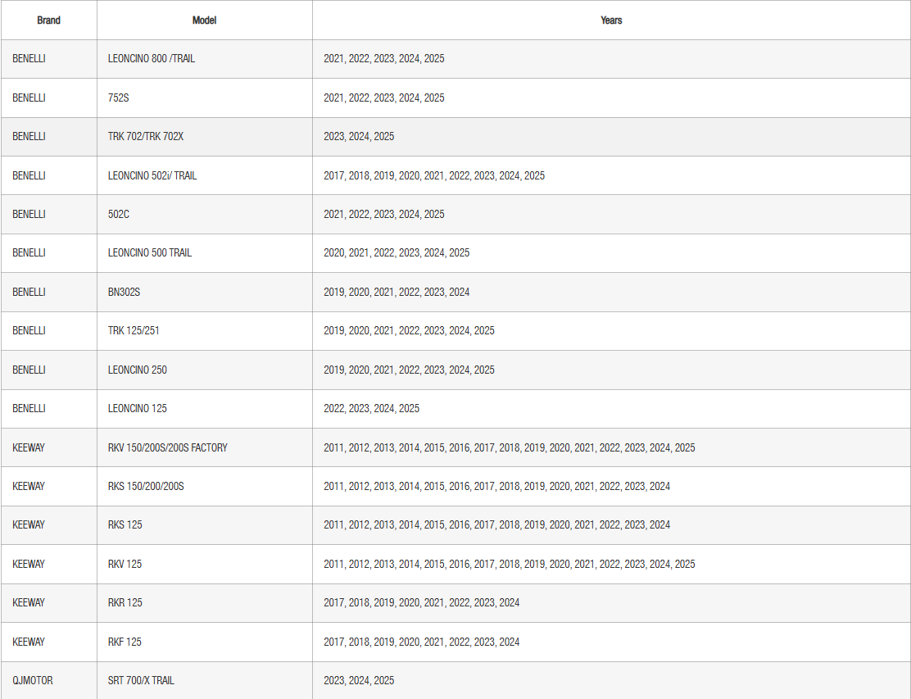Select the RKF 125 model cell
The height and width of the screenshot is (699, 911).
pyautogui.click(x=125, y=642)
